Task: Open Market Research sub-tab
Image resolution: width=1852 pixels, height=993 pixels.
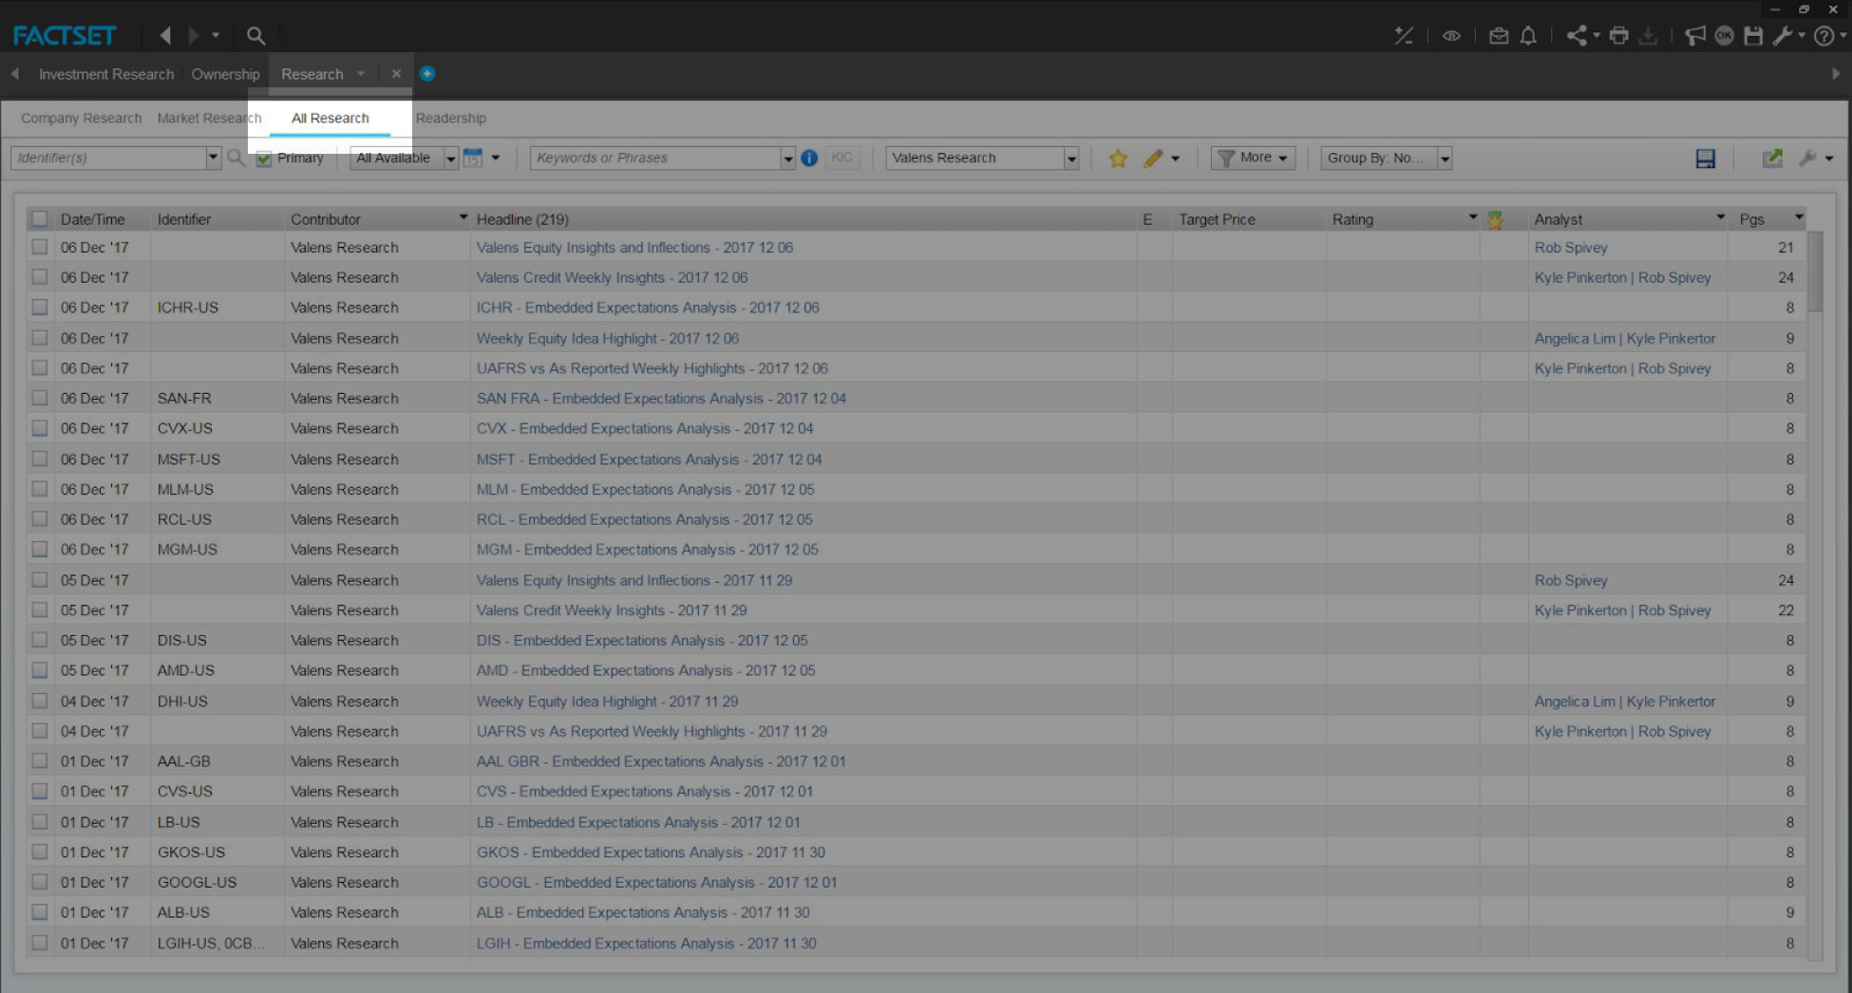Action: click(209, 118)
